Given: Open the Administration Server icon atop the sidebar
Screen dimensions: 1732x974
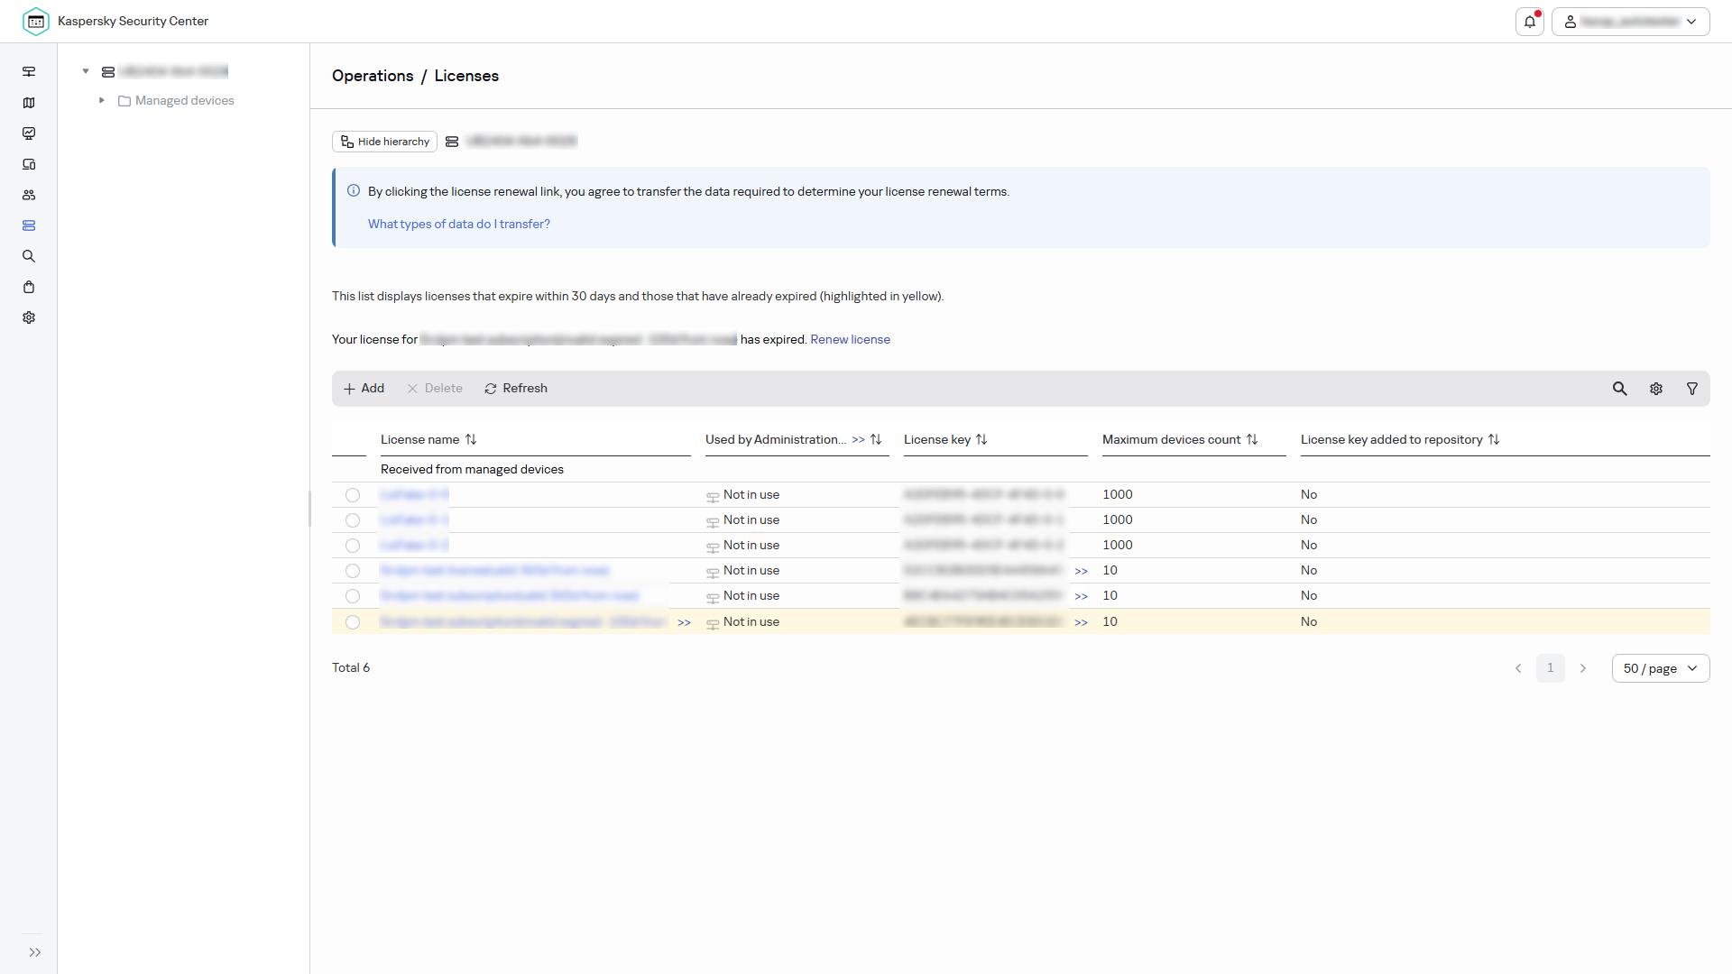Looking at the screenshot, I should pos(29,71).
